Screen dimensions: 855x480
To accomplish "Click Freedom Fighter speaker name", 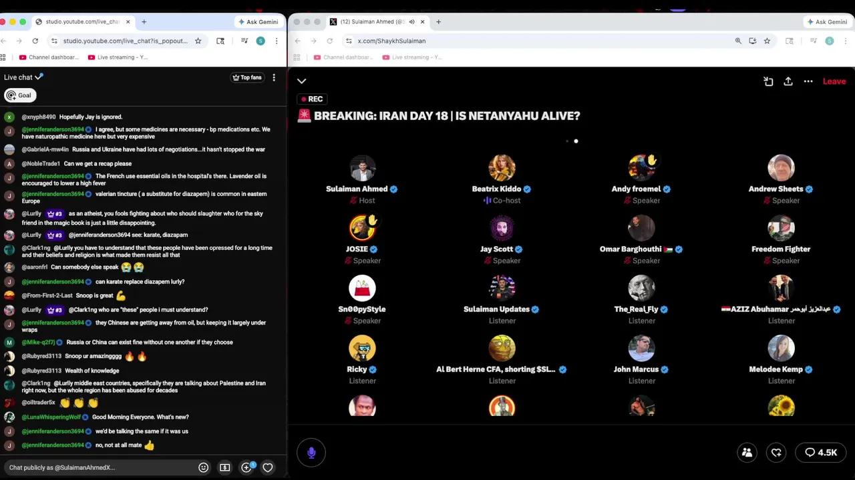I will pyautogui.click(x=781, y=249).
